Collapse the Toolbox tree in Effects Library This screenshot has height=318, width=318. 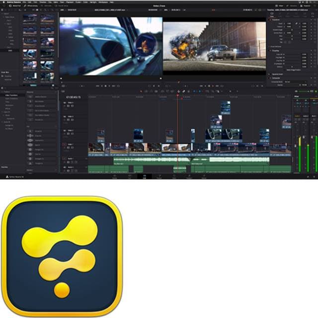point(2,92)
